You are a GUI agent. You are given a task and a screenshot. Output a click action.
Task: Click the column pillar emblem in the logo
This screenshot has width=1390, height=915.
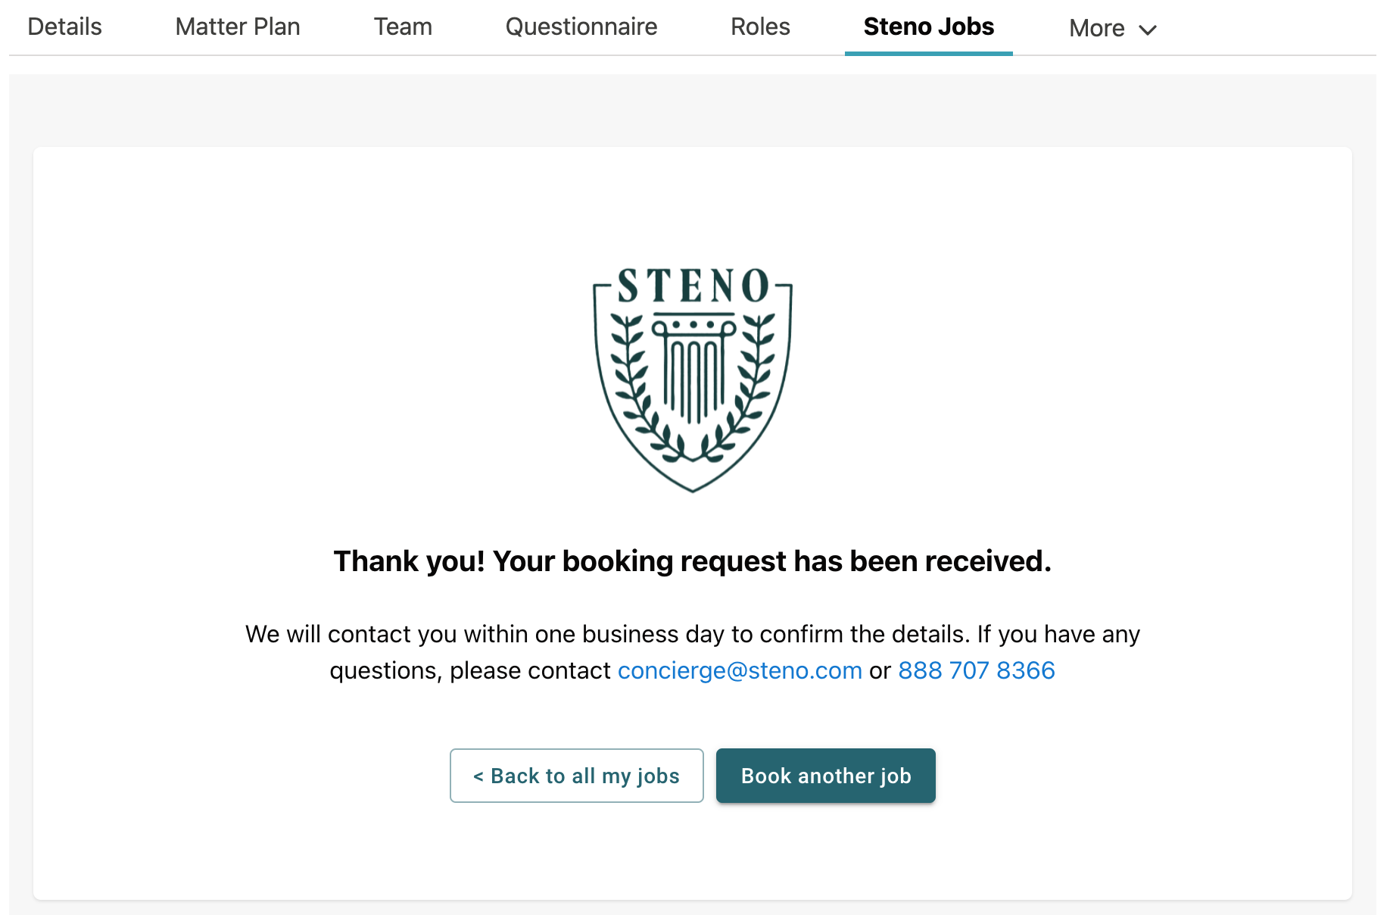693,368
